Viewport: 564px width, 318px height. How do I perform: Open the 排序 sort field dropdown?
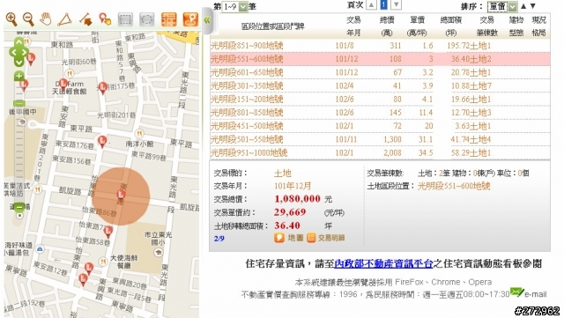(502, 6)
